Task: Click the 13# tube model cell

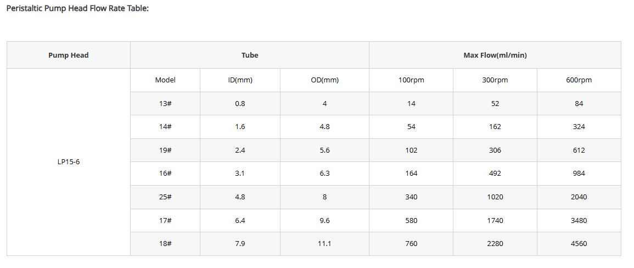Action: (x=165, y=104)
